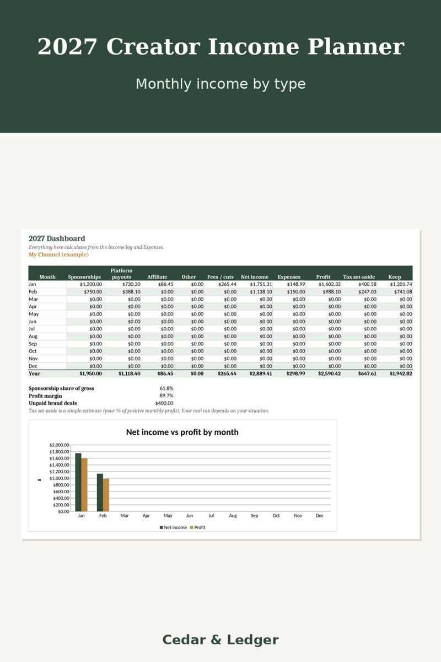Click the "Platform payouts" column header
The width and height of the screenshot is (441, 662).
(x=121, y=274)
